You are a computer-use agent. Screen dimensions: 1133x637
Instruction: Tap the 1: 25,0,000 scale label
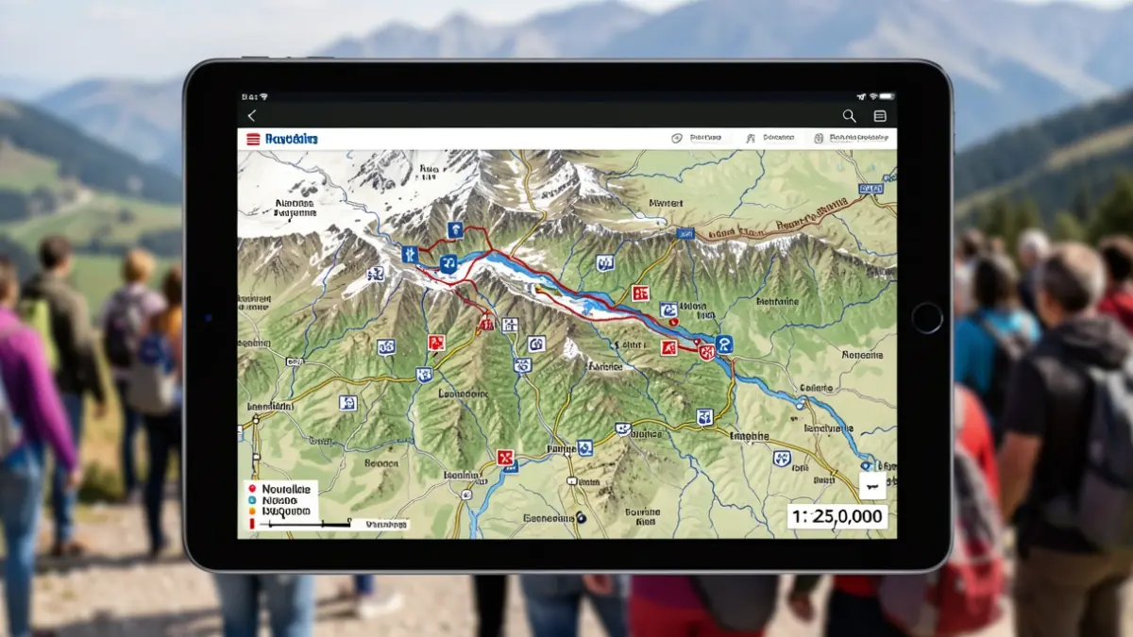coord(837,516)
